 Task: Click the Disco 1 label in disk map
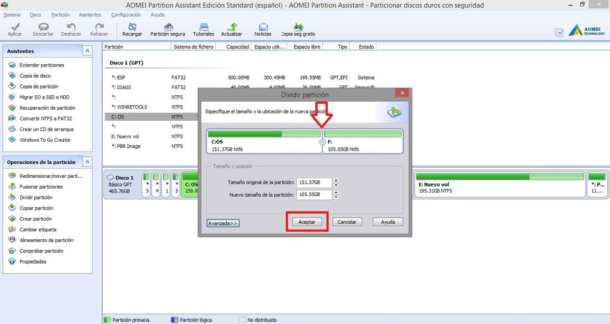[124, 178]
